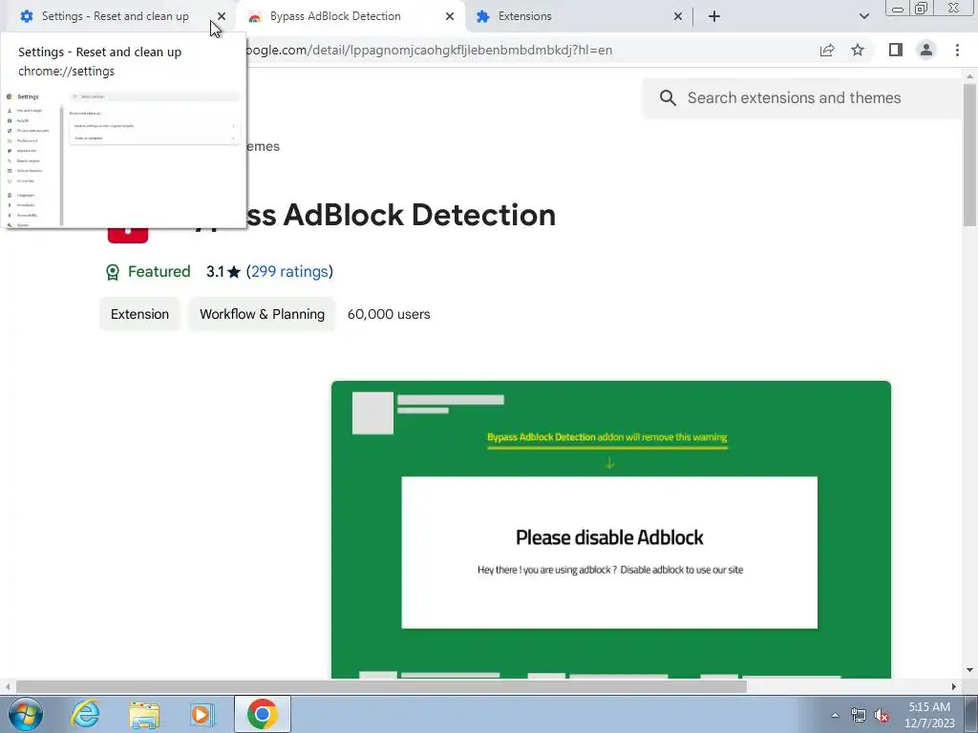This screenshot has width=978, height=733.
Task: Open the network status tray icon
Action: tap(859, 715)
